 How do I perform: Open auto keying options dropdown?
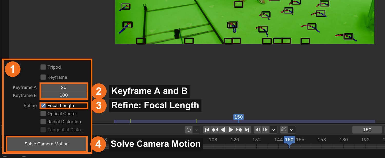click(196, 130)
